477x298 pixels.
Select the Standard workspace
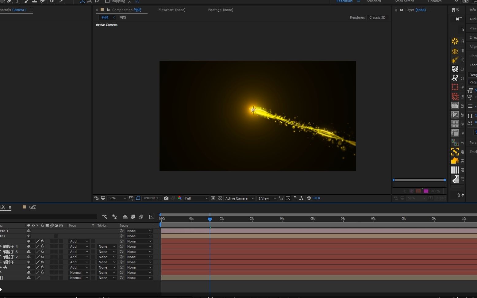coord(374,1)
